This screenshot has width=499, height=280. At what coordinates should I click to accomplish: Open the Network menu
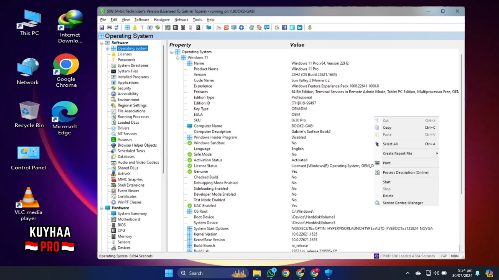coord(181,19)
